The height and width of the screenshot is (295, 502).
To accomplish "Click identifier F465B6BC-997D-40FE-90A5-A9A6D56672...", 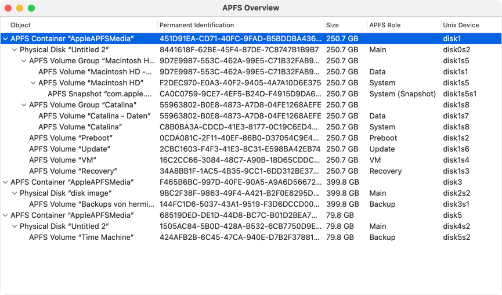I will click(x=240, y=182).
